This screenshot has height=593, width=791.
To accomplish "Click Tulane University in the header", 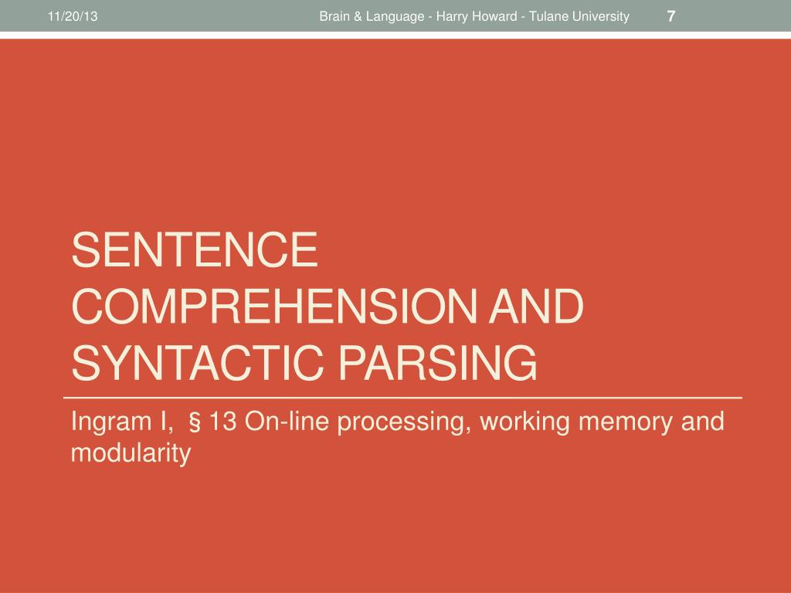I will coord(579,17).
